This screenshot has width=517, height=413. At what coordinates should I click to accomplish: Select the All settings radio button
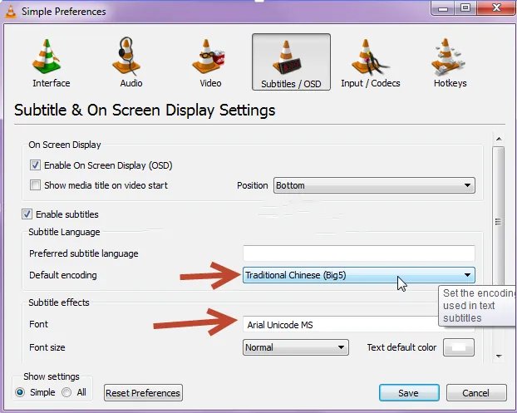[x=66, y=392]
